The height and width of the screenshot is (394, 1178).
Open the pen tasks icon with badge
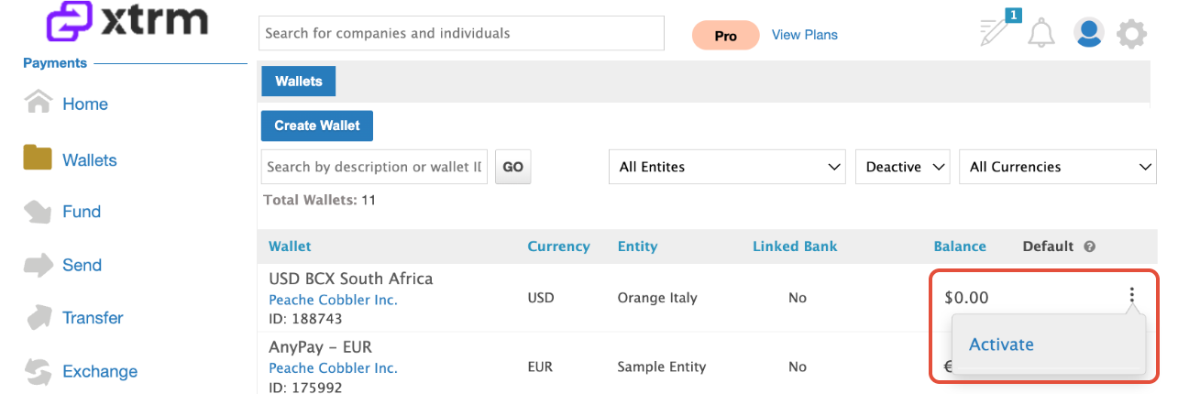(x=996, y=30)
